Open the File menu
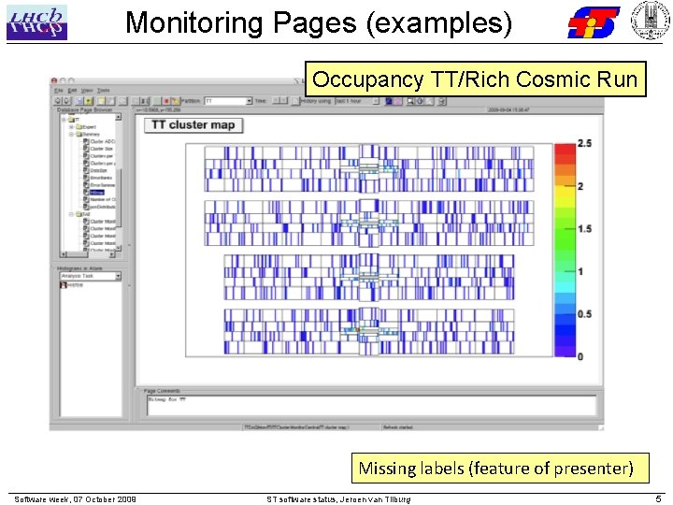The image size is (673, 505). tap(59, 91)
